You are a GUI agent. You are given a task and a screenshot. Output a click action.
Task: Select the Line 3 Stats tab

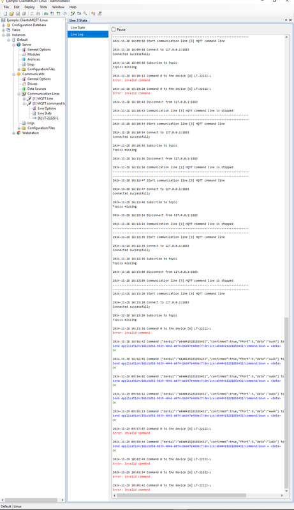pyautogui.click(x=78, y=20)
